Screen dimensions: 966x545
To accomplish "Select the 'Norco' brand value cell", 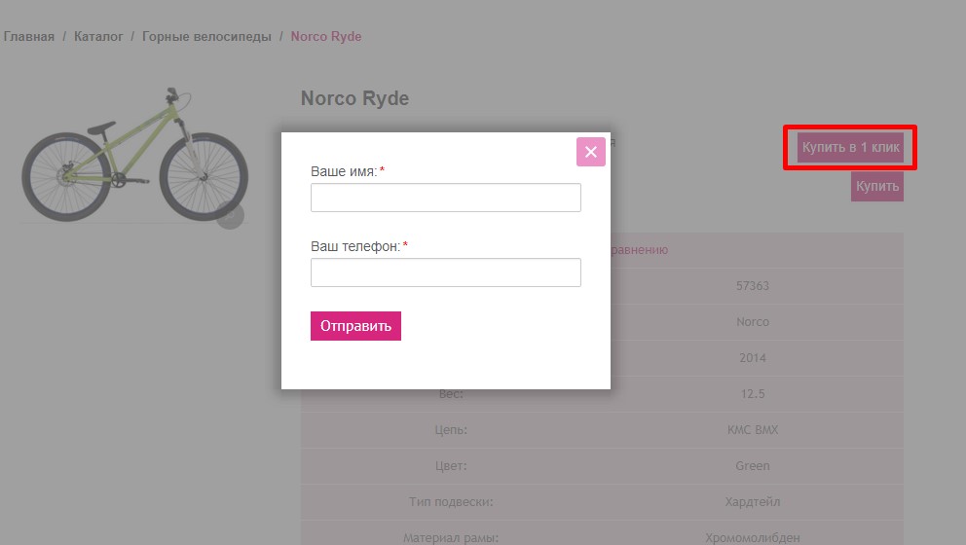I will 752,321.
